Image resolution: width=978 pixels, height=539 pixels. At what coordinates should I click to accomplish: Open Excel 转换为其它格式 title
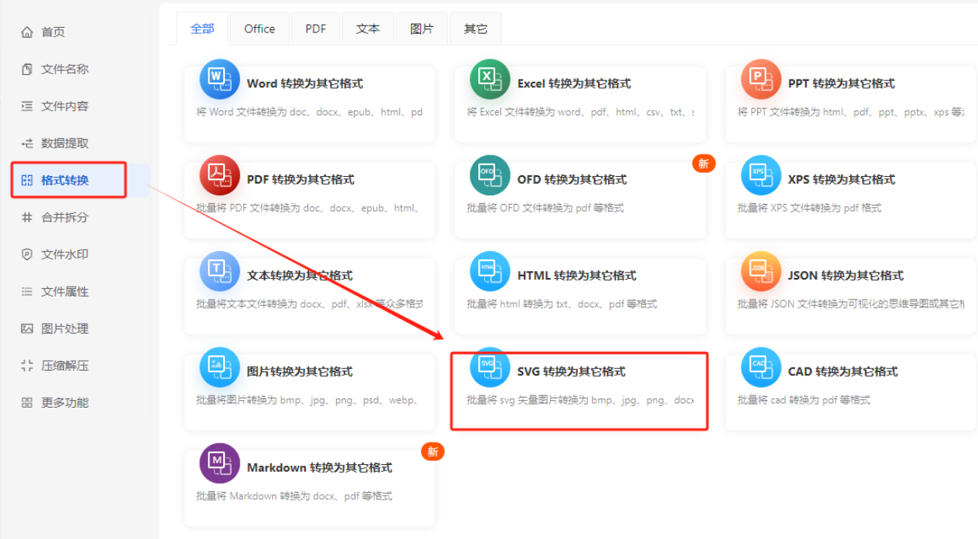pos(574,83)
